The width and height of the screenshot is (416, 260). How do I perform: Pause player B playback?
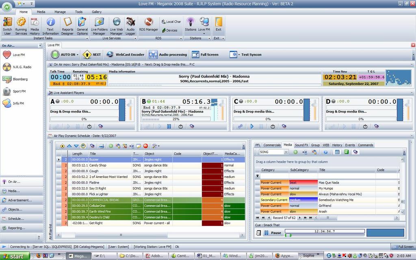click(169, 127)
